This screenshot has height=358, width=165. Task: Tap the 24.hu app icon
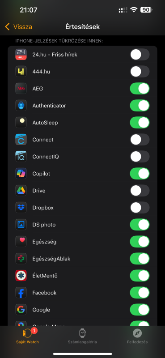coord(21,55)
